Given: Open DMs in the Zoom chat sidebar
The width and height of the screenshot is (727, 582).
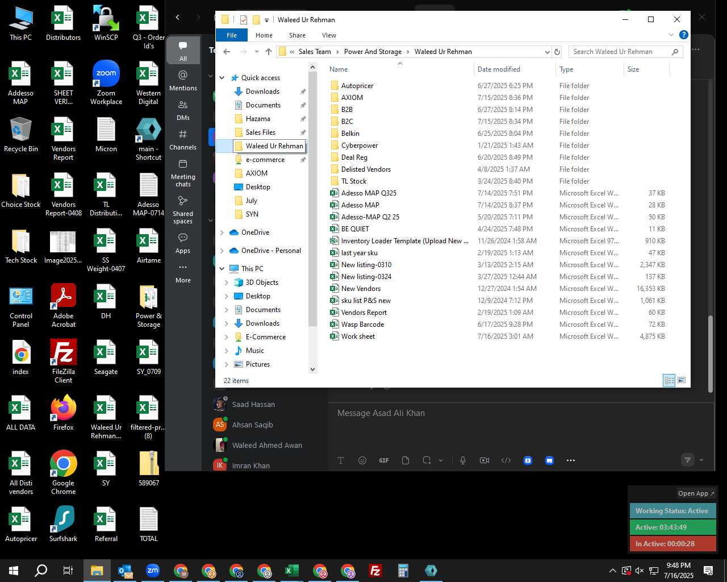Looking at the screenshot, I should (x=183, y=110).
